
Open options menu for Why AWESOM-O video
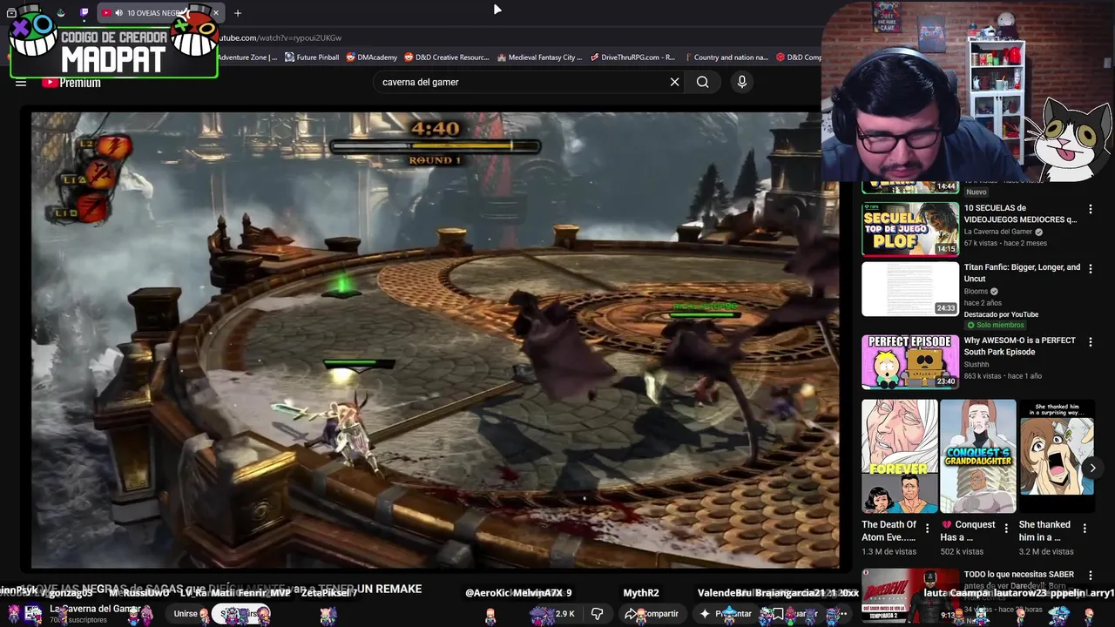point(1090,342)
